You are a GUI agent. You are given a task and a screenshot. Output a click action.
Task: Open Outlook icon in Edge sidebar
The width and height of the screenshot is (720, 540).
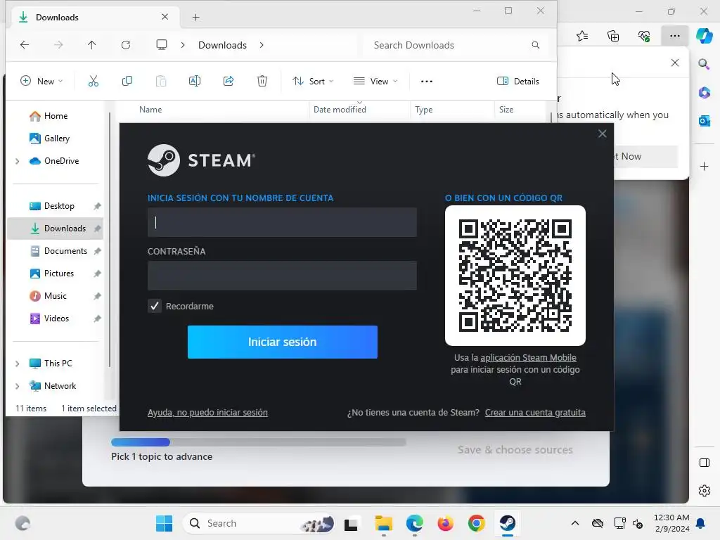(x=705, y=121)
